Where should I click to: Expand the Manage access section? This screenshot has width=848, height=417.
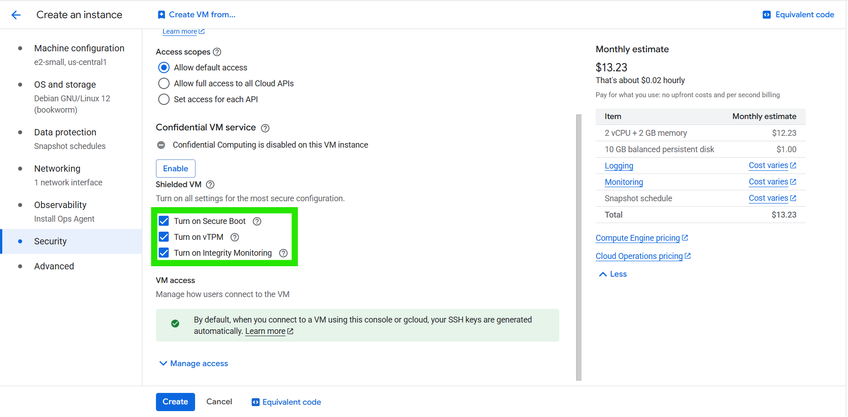[194, 363]
